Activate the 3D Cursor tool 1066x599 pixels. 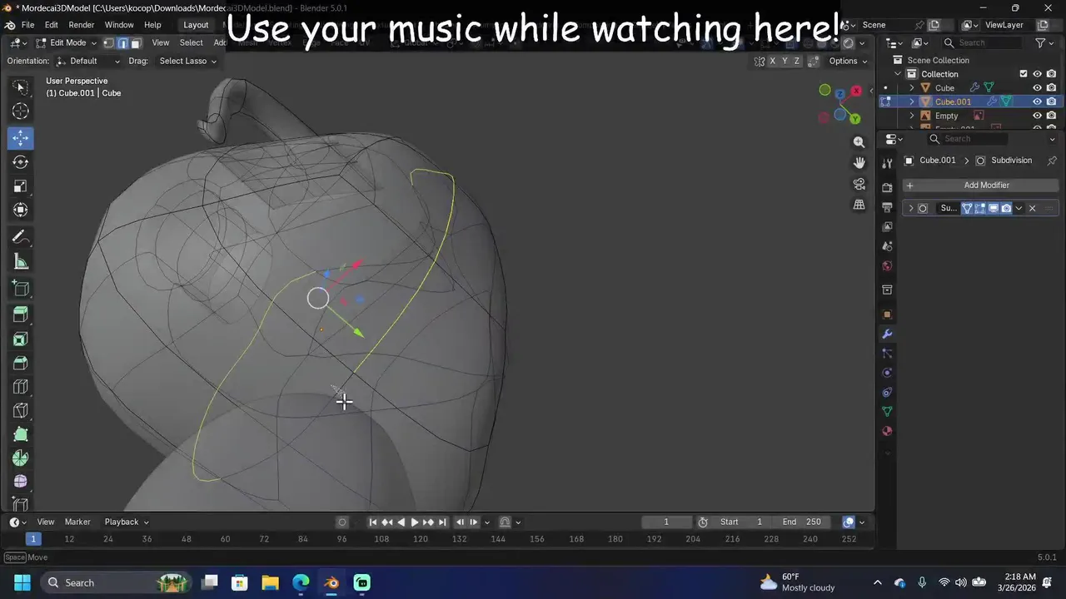click(21, 111)
